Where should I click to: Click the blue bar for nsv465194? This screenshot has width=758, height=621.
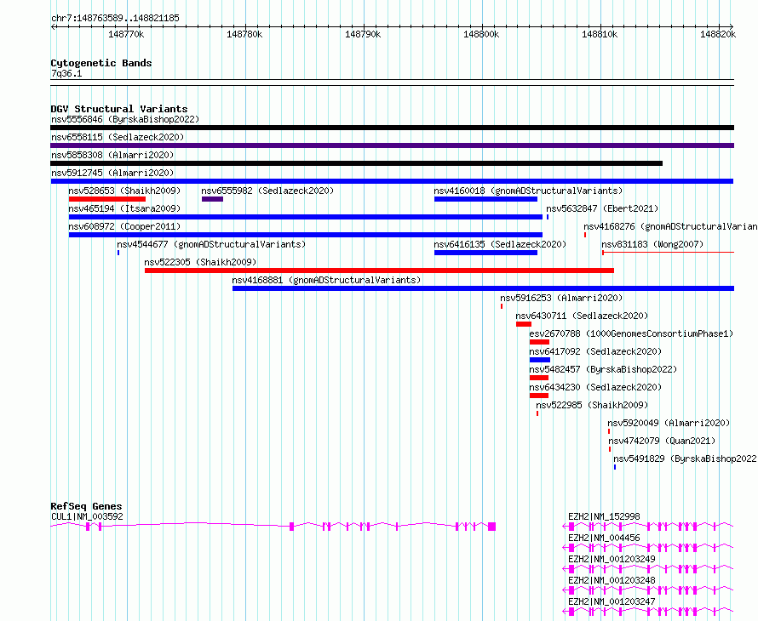tap(306, 217)
